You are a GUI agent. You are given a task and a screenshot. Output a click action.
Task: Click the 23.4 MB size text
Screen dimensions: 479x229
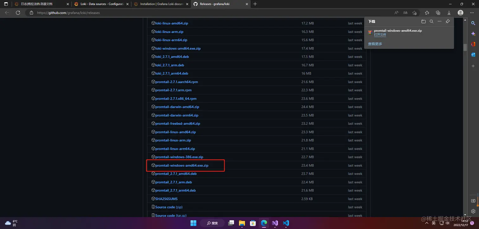pyautogui.click(x=308, y=165)
